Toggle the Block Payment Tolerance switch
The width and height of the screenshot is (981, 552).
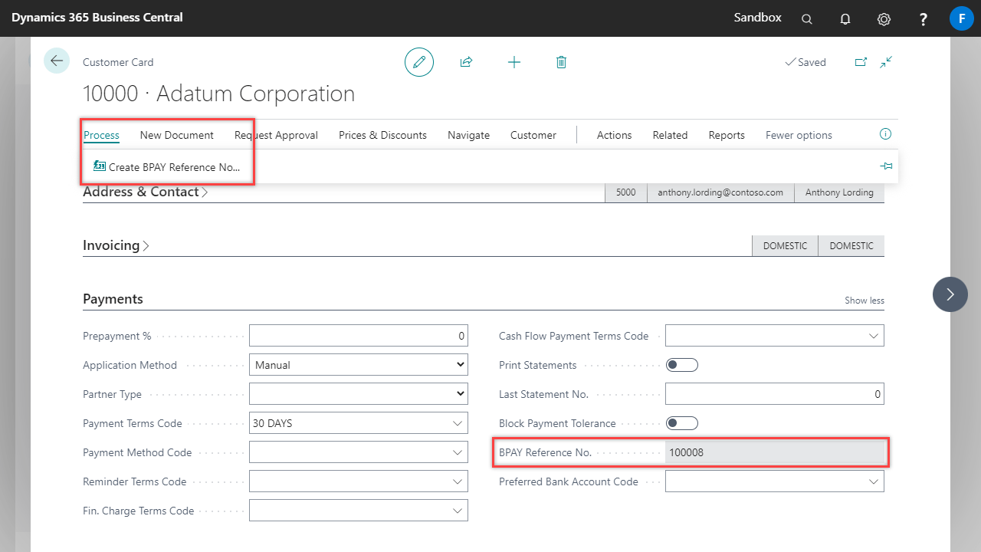point(681,423)
